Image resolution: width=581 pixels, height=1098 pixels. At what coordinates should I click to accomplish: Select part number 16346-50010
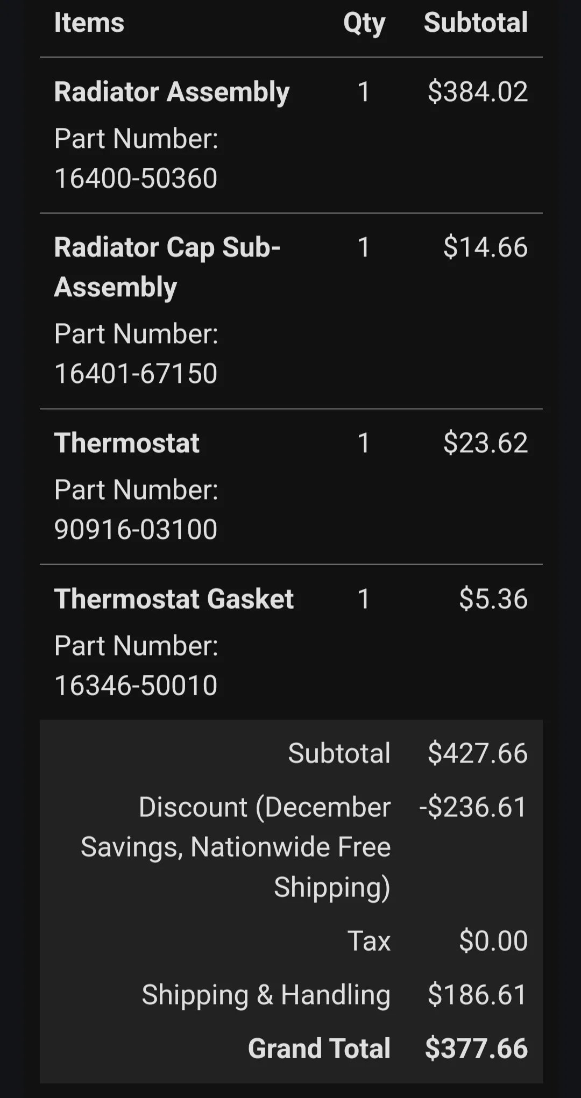click(x=136, y=685)
